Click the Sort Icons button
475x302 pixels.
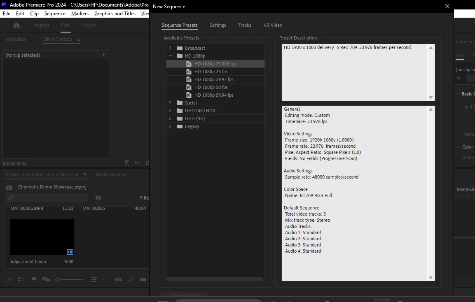pos(94,279)
